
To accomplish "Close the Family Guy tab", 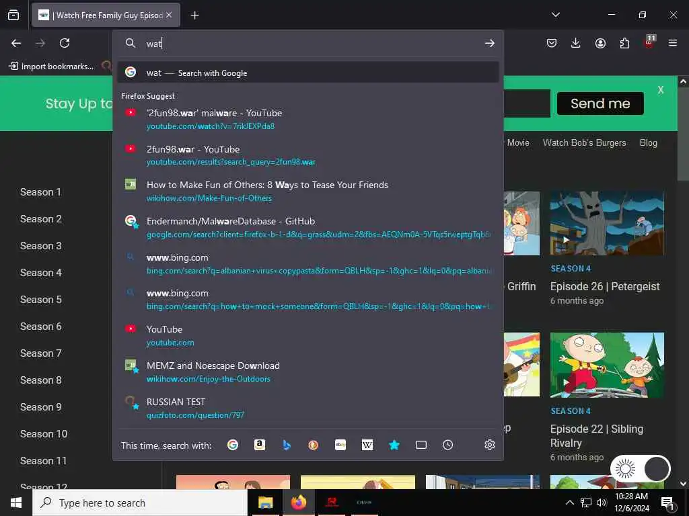I will 169,15.
